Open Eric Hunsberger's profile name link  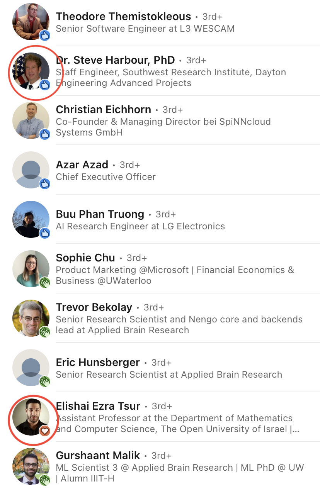point(98,363)
